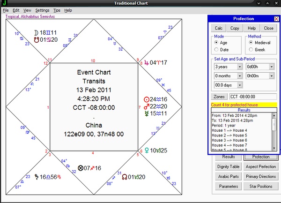
Task: Open the '3 years' age dropdown
Action: tap(239, 67)
